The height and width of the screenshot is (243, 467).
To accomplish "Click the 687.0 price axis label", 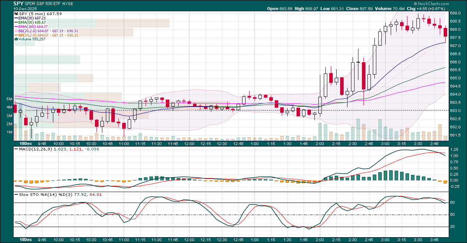I will [x=455, y=45].
